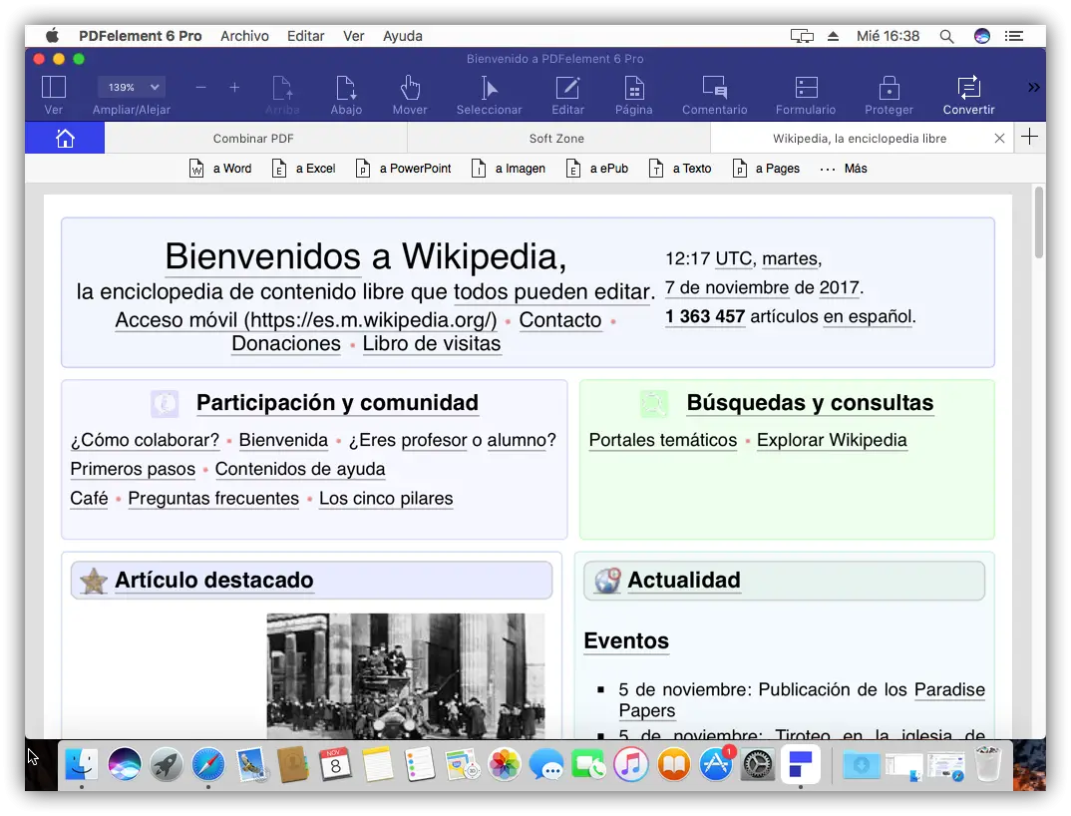Viewport: 1071px width, 816px height.
Task: Convert document to Word
Action: point(220,169)
